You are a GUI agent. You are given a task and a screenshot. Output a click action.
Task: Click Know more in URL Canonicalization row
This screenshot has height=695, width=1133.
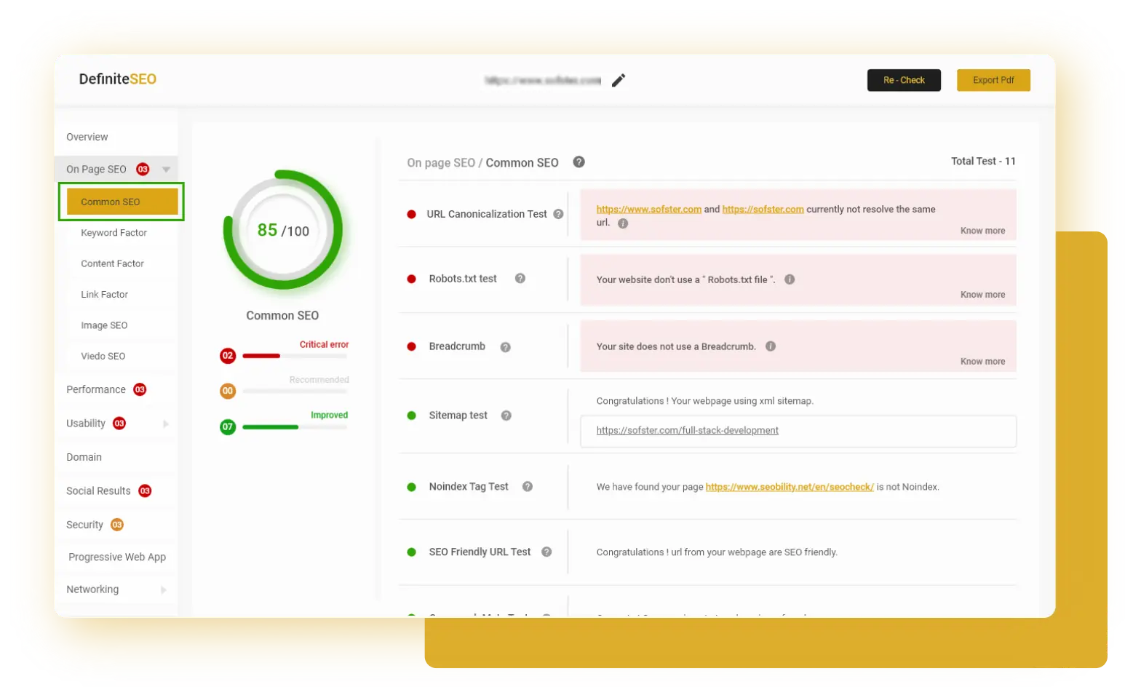point(982,231)
